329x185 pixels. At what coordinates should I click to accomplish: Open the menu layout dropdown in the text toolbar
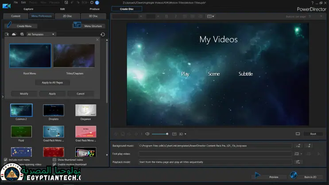210,16
